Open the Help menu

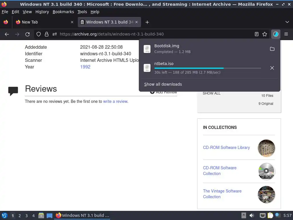pyautogui.click(x=95, y=12)
